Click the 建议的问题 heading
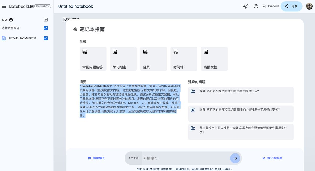The image size is (315, 171). [197, 82]
